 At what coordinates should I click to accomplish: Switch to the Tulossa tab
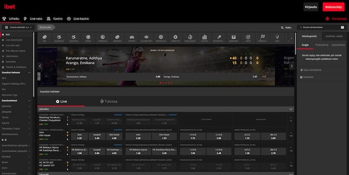[x=109, y=102]
